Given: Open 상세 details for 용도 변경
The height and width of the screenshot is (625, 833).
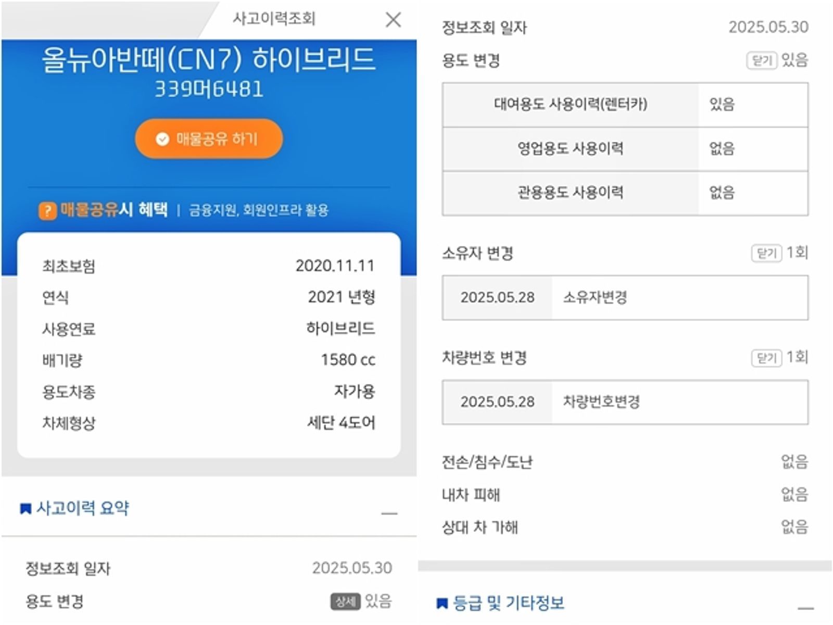Looking at the screenshot, I should 345,602.
